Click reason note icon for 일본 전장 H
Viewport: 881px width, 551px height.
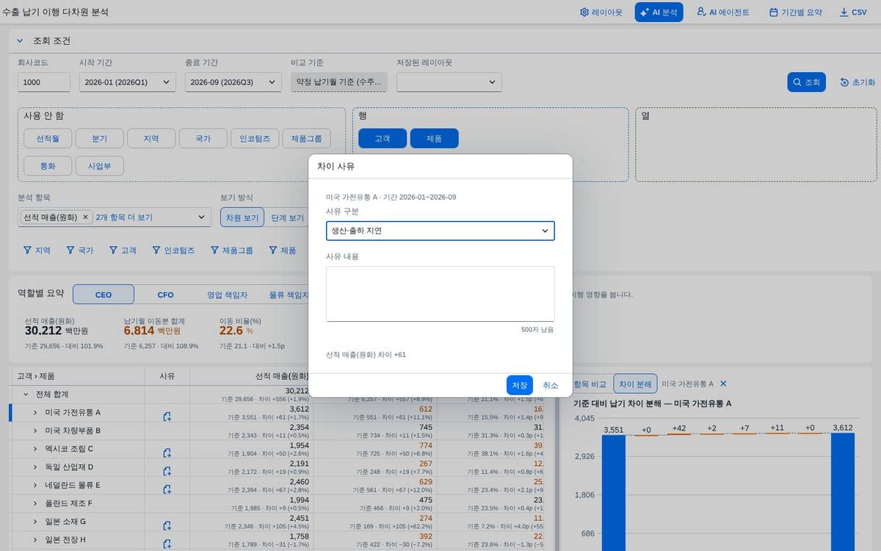point(167,544)
